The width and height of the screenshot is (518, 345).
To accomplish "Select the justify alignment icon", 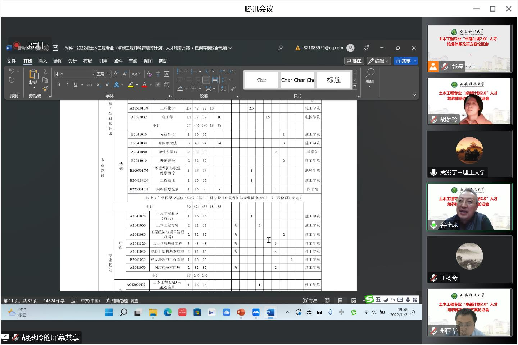I will tap(206, 80).
